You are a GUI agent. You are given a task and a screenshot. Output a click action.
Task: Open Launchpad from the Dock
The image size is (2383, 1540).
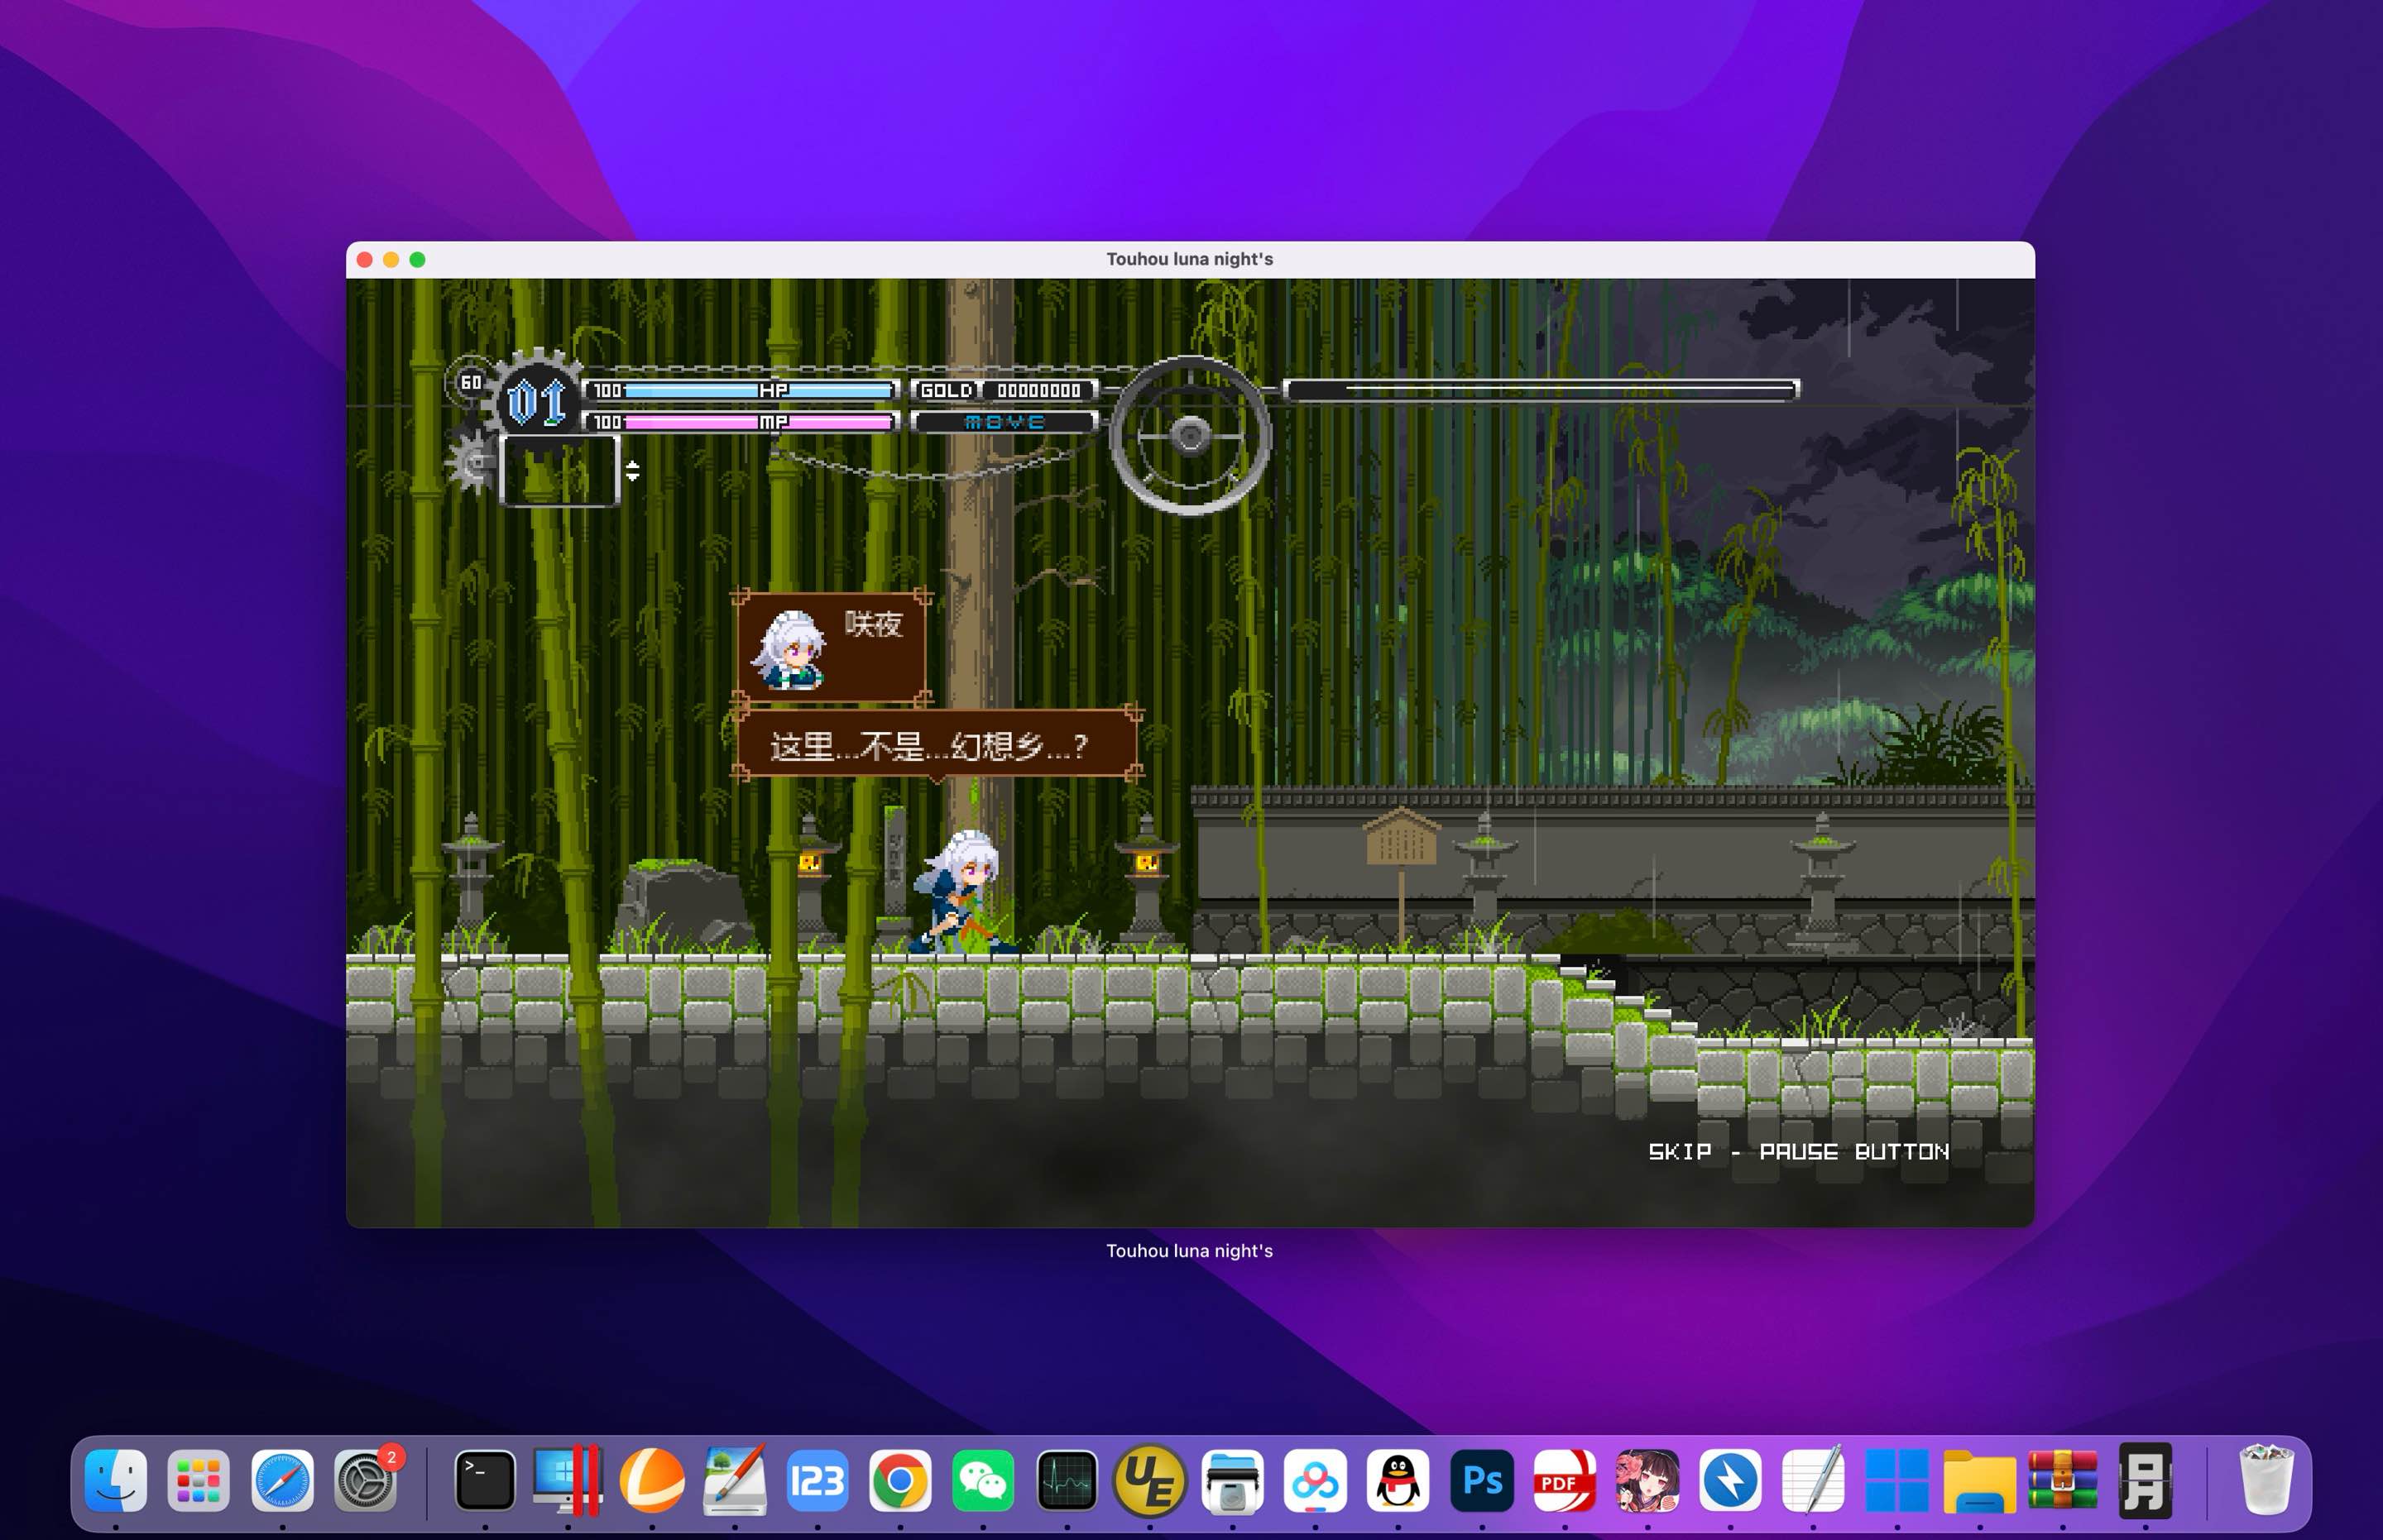point(198,1480)
